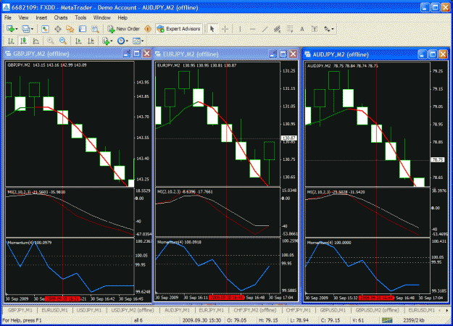Open the Profiles toolbar icon
This screenshot has height=326, width=453.
click(x=25, y=29)
